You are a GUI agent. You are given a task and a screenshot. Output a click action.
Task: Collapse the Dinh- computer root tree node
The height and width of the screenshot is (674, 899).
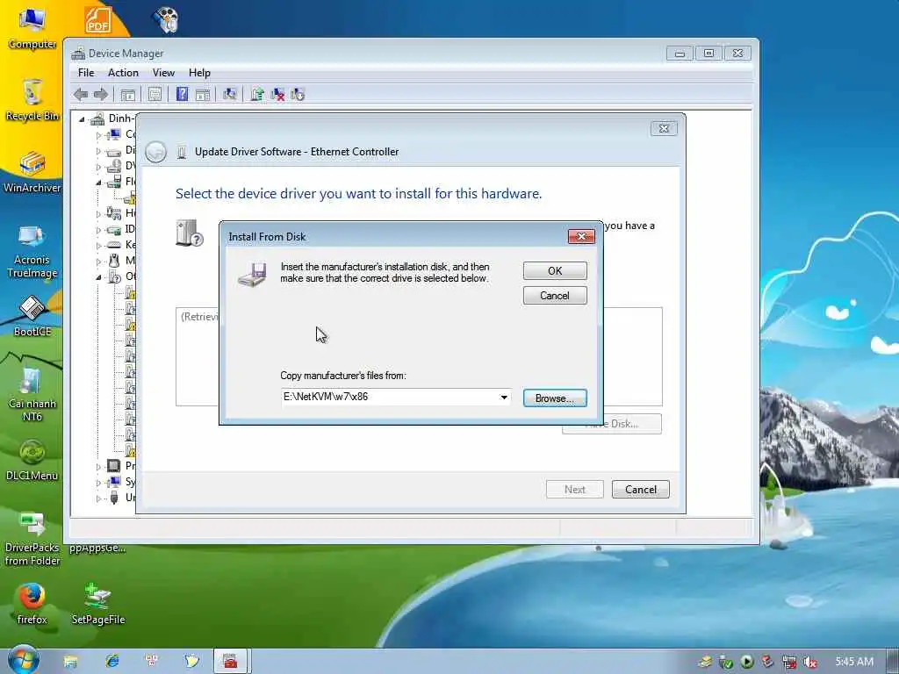coord(82,119)
